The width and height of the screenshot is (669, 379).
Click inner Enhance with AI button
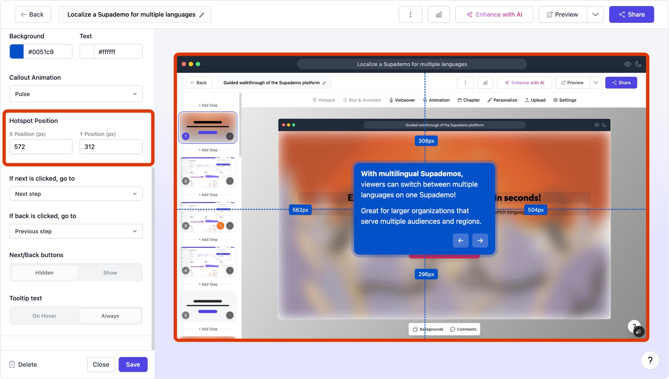coord(524,82)
